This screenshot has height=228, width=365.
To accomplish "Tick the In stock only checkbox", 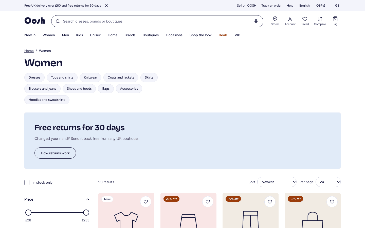I will coord(27,182).
